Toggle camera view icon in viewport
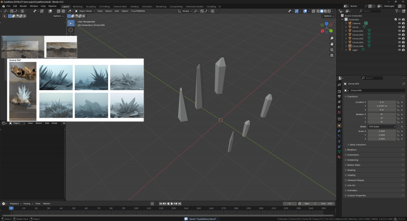The image size is (407, 221). [331, 50]
